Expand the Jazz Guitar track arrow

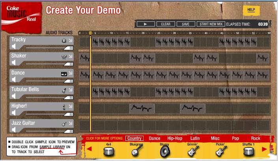point(71,123)
